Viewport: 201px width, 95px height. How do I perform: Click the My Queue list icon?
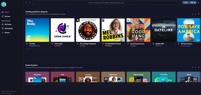[x=3, y=24]
